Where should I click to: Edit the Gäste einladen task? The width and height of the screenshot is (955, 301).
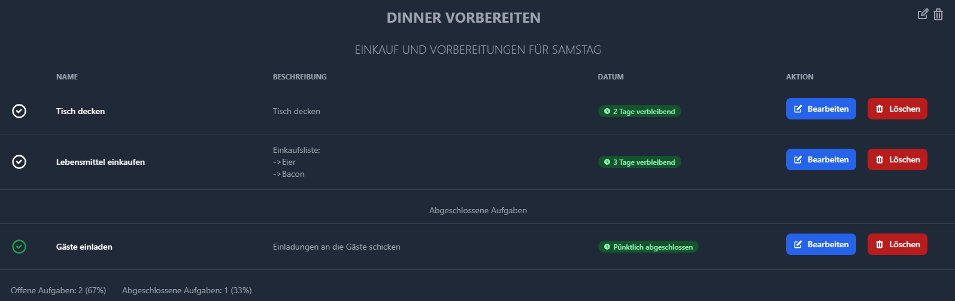pos(821,244)
